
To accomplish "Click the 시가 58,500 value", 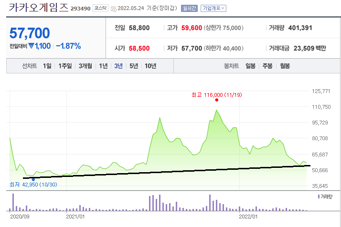I will [139, 48].
